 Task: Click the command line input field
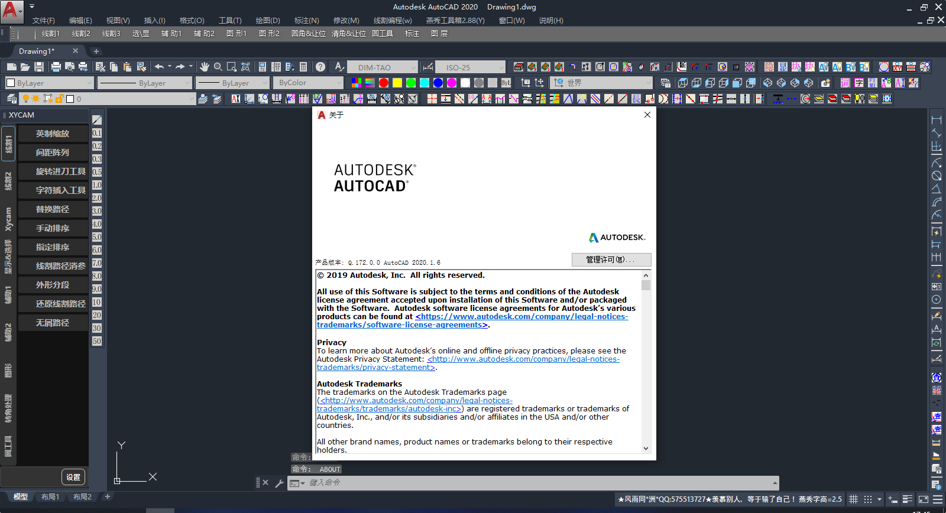(x=538, y=483)
